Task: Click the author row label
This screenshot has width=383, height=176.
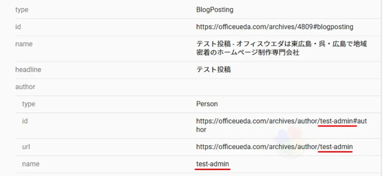Action: 25,87
